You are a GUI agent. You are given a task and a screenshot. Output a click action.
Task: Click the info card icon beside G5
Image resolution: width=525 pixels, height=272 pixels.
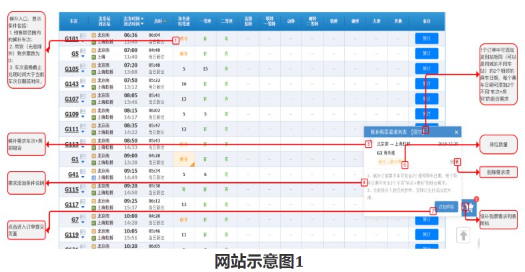(x=83, y=51)
